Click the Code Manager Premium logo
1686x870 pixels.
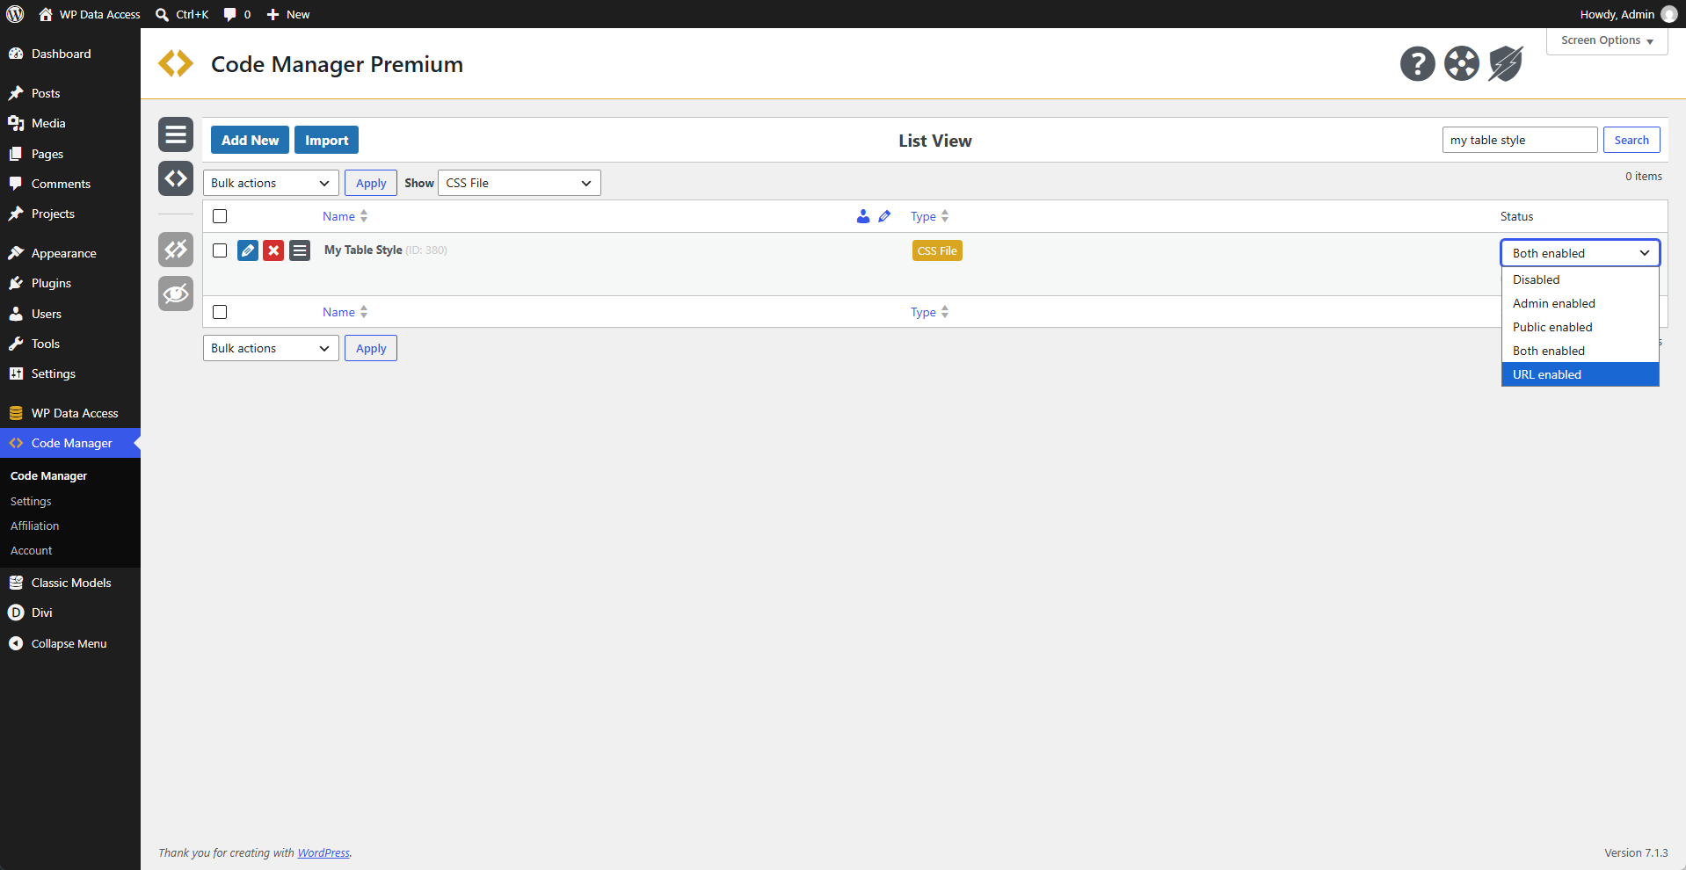(x=176, y=63)
